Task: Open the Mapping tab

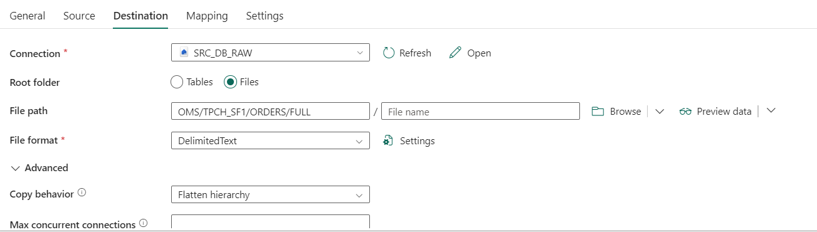Action: [x=207, y=16]
